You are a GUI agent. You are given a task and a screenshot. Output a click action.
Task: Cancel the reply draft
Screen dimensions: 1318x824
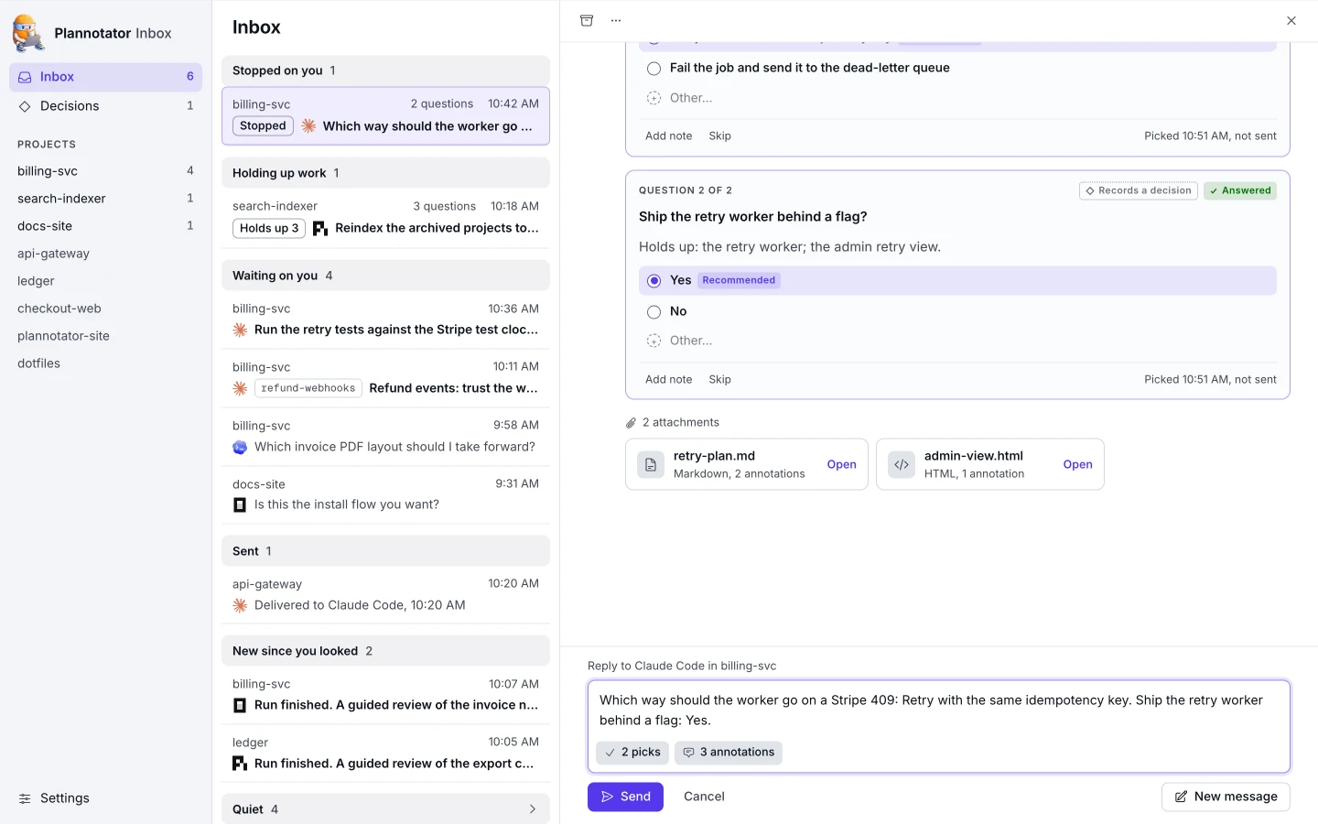(x=704, y=797)
